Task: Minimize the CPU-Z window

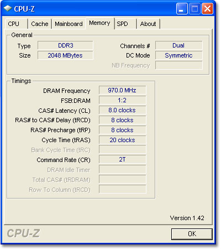Action: [182, 8]
